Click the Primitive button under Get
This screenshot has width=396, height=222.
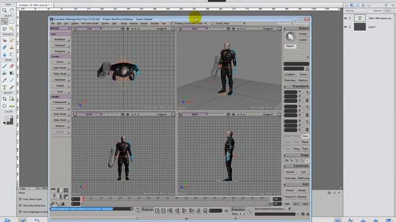coord(60,39)
